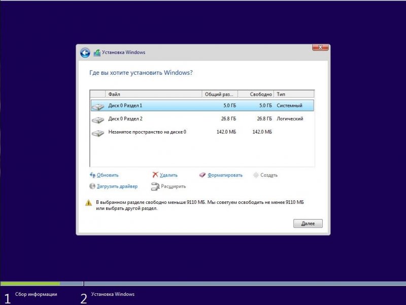This screenshot has height=305, width=406.
Task: Go back with the blue arrow button
Action: (x=85, y=53)
